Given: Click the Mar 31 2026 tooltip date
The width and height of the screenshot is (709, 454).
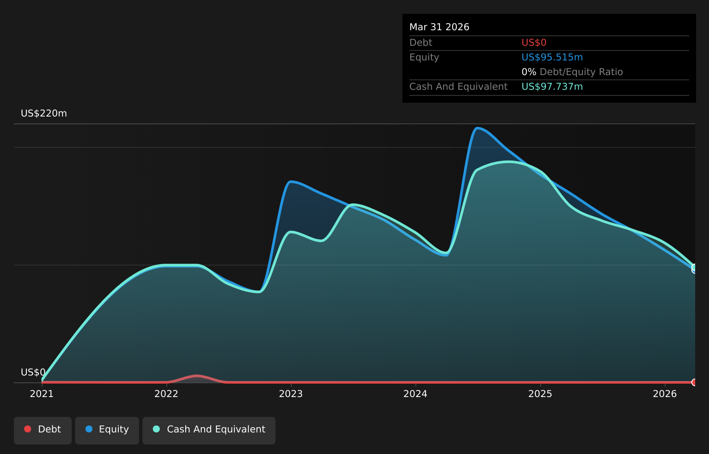Looking at the screenshot, I should (439, 27).
